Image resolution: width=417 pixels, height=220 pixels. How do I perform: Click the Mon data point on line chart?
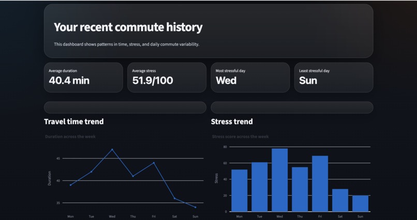[x=70, y=185]
